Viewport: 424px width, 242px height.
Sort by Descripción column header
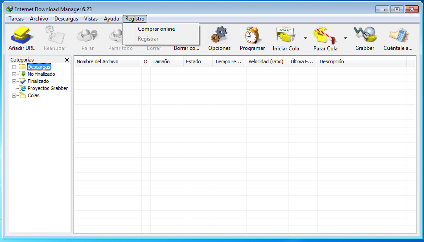[x=362, y=62]
